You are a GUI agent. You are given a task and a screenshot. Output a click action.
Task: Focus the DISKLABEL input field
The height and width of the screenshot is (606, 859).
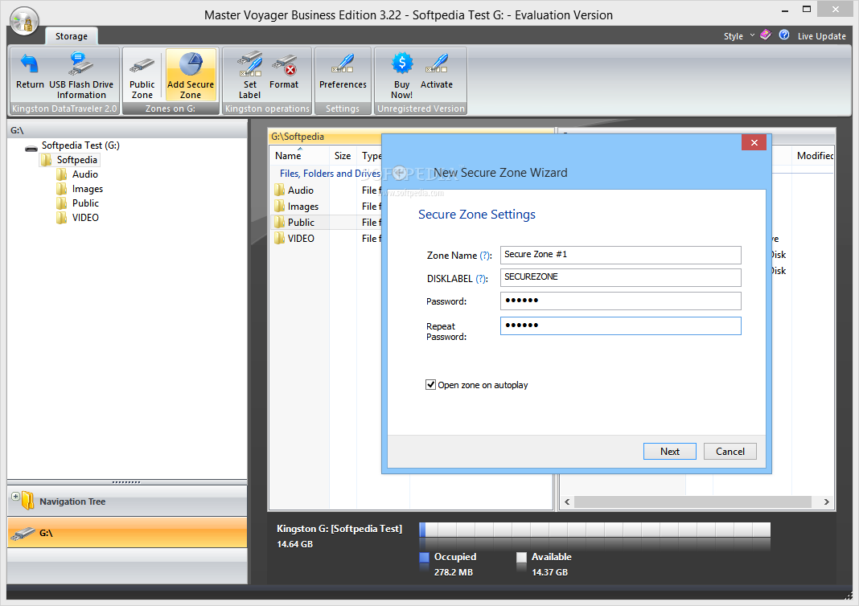coord(620,277)
